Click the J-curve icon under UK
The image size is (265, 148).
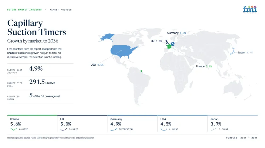64,129
